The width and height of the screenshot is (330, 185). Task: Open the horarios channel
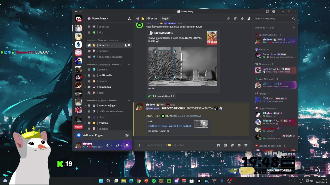[x=109, y=51]
